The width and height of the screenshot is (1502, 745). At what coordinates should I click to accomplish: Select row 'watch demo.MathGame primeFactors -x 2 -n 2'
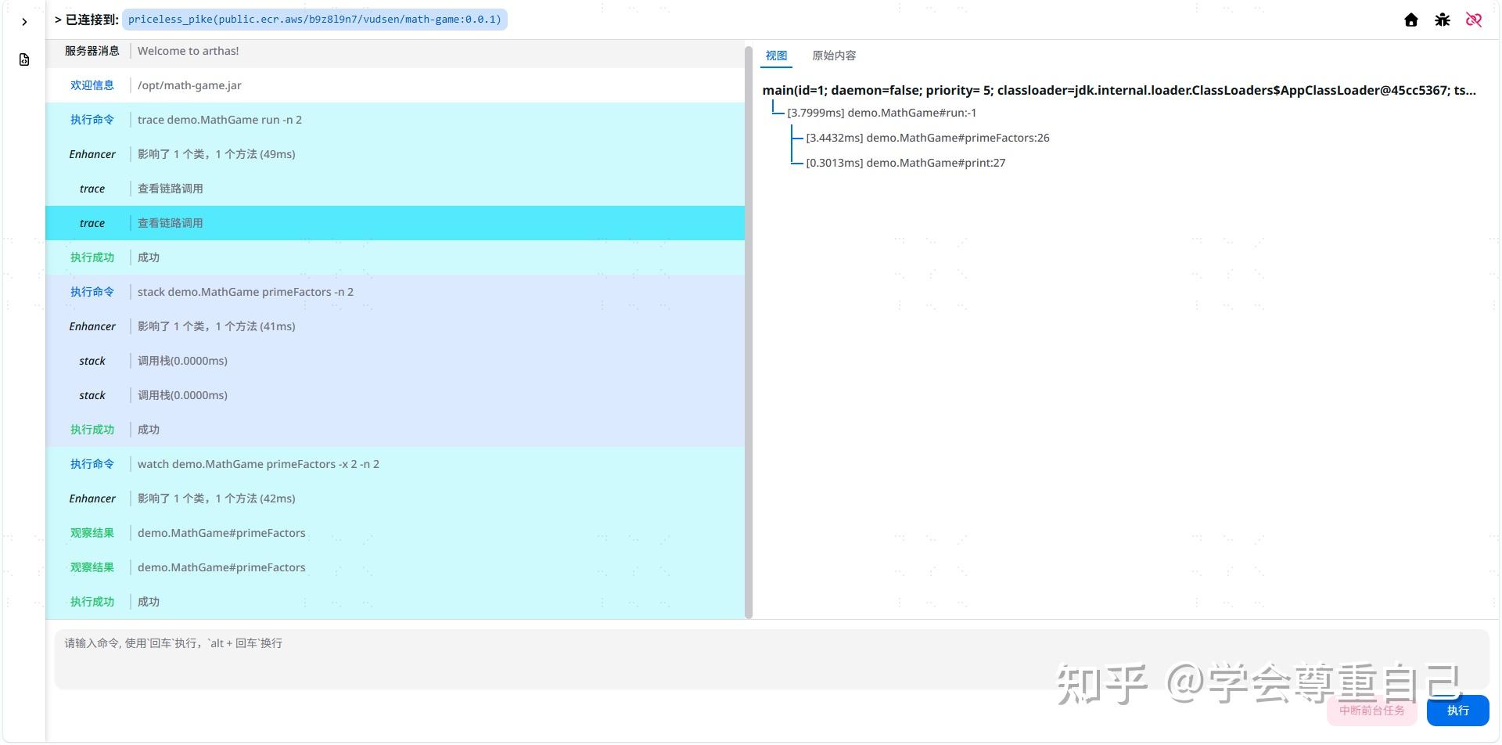pyautogui.click(x=395, y=464)
